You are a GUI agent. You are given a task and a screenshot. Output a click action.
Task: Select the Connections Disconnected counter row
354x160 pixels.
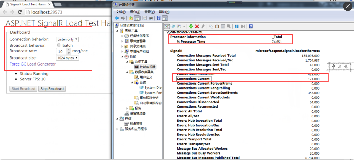(x=248, y=102)
